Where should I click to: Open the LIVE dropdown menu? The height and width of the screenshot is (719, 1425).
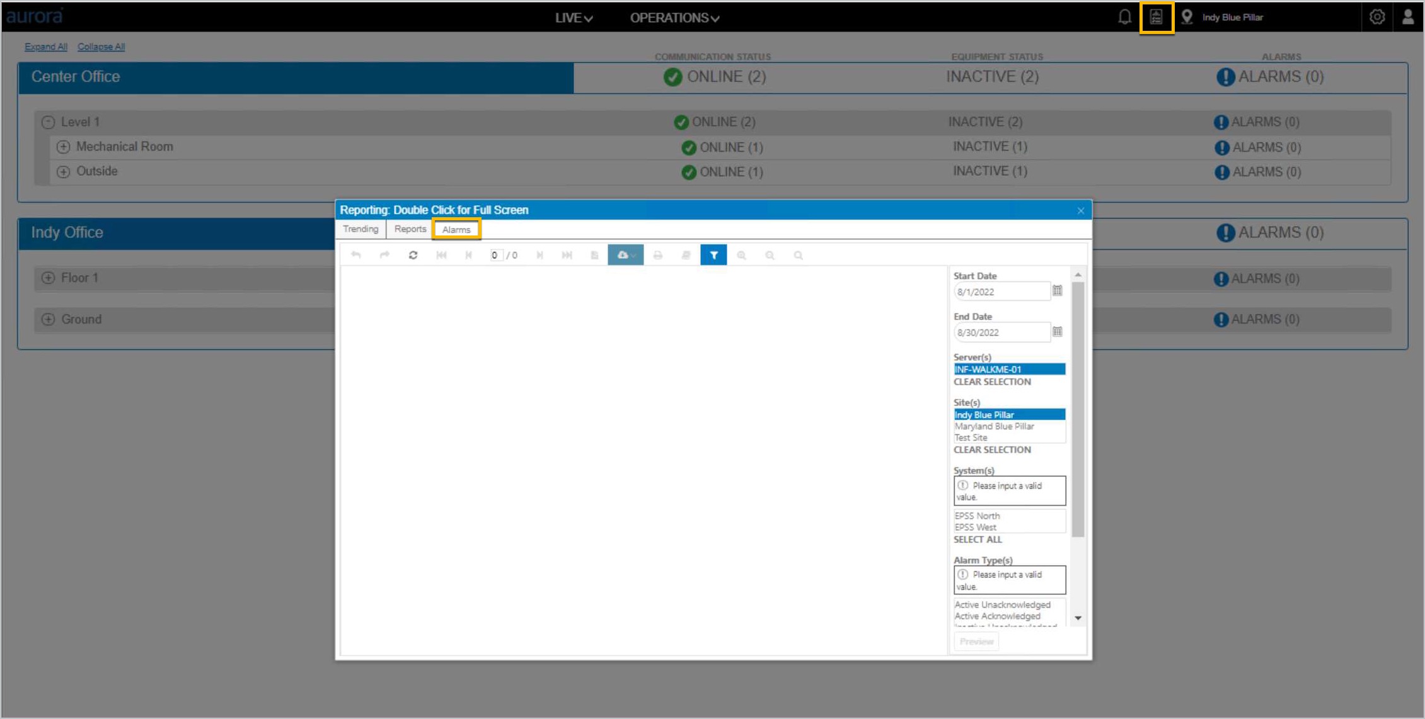574,18
